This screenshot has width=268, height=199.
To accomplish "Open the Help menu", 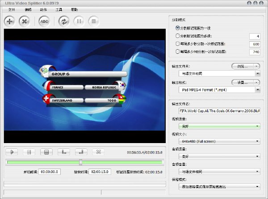I will (x=74, y=9).
